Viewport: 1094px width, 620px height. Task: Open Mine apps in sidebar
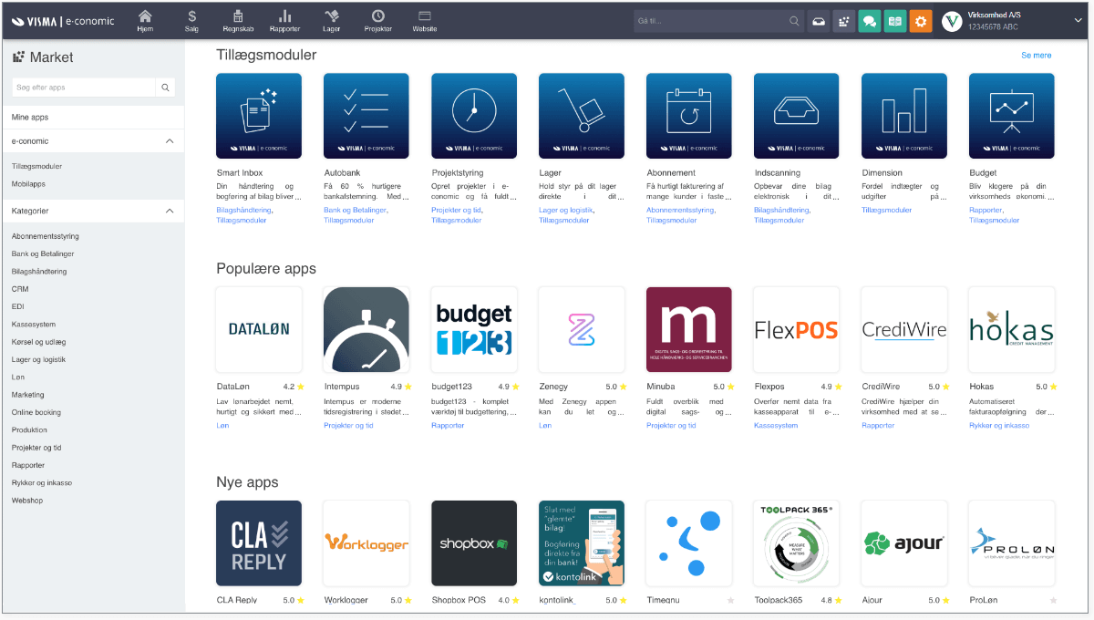pyautogui.click(x=93, y=118)
